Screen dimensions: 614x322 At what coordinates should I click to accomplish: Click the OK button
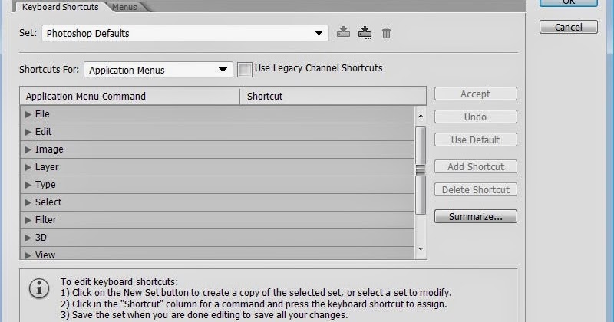click(569, 3)
